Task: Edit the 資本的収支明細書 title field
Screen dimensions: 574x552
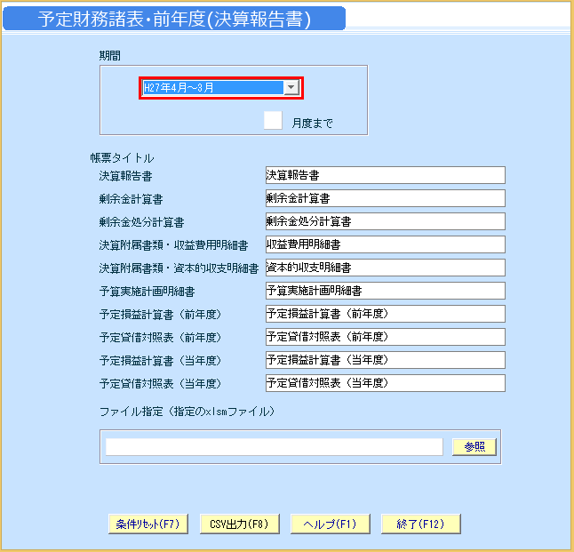Action: (x=385, y=268)
